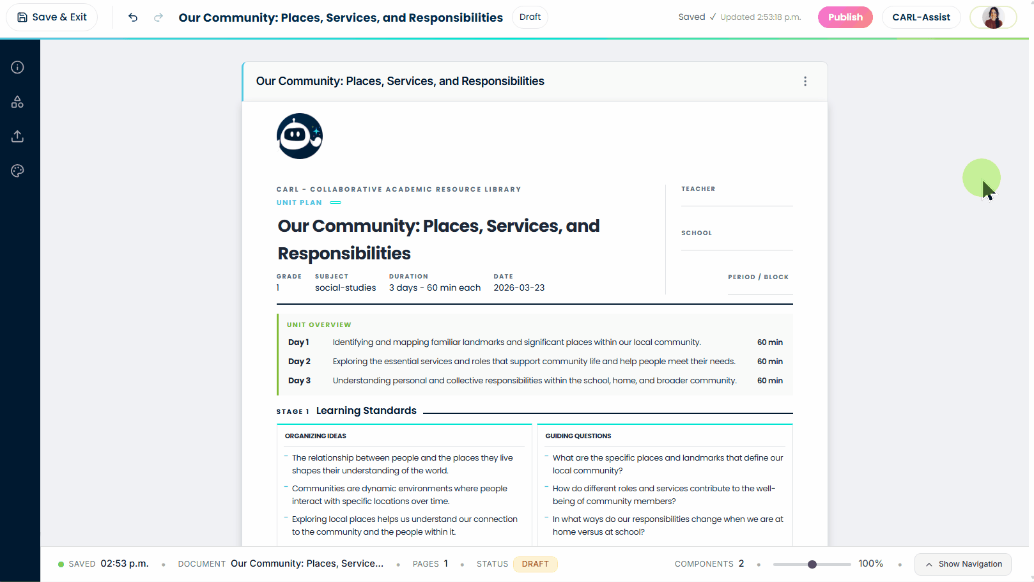Click the DRAFT status tag in footer
This screenshot has height=582, width=1034.
[535, 564]
